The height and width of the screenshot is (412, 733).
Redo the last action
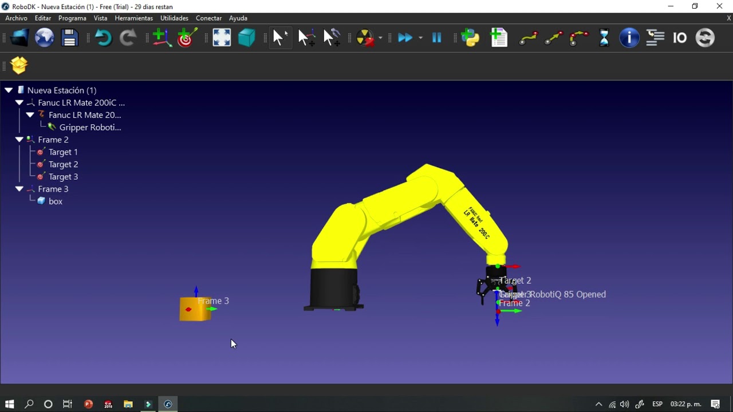(x=128, y=38)
